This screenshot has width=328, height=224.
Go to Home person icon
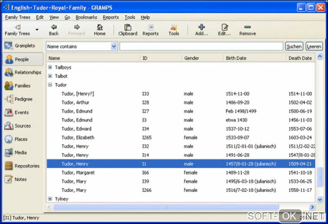tap(100, 28)
